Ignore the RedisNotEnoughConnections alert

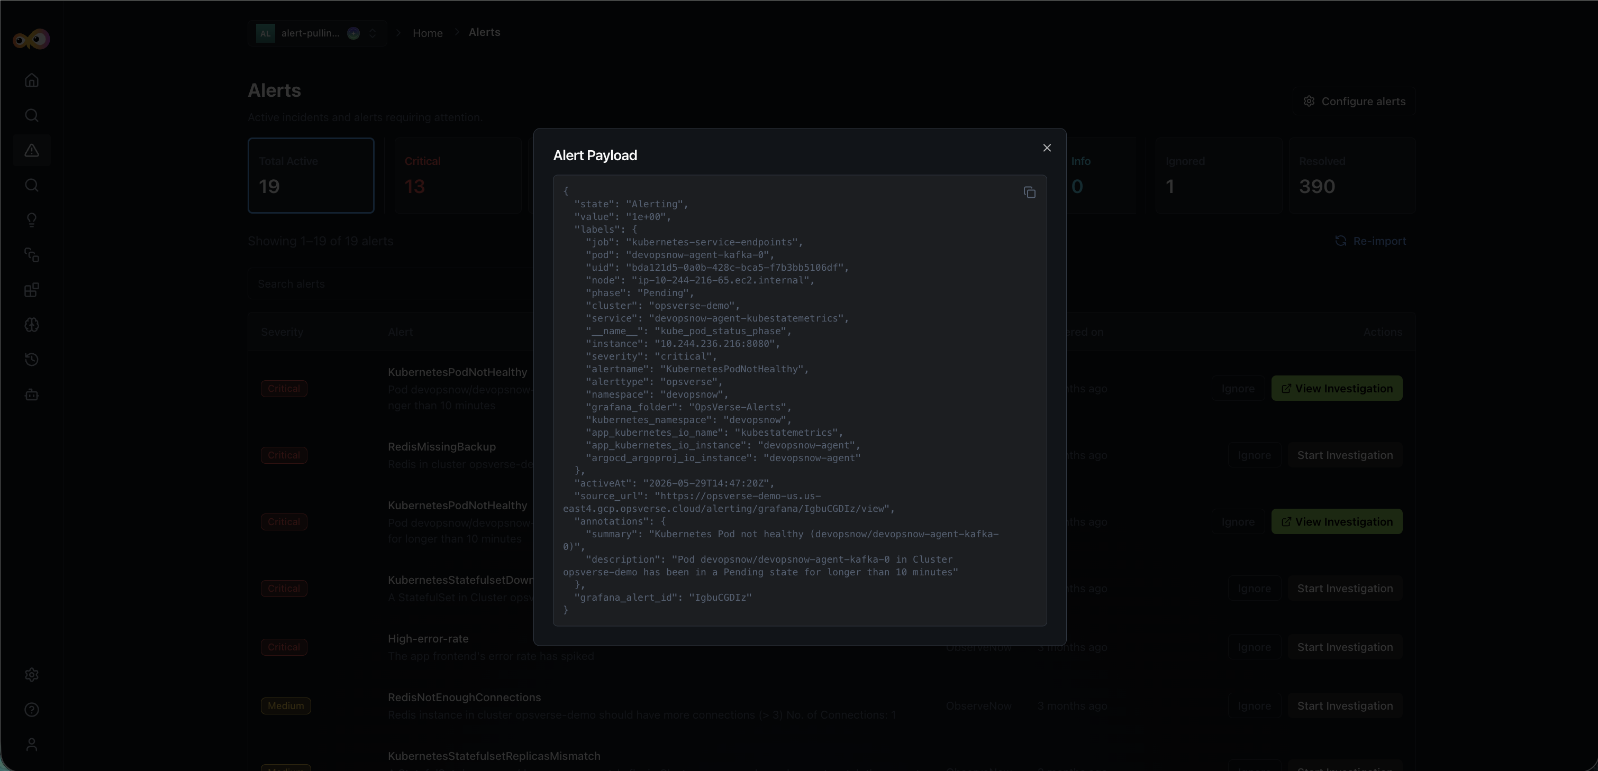click(x=1254, y=706)
